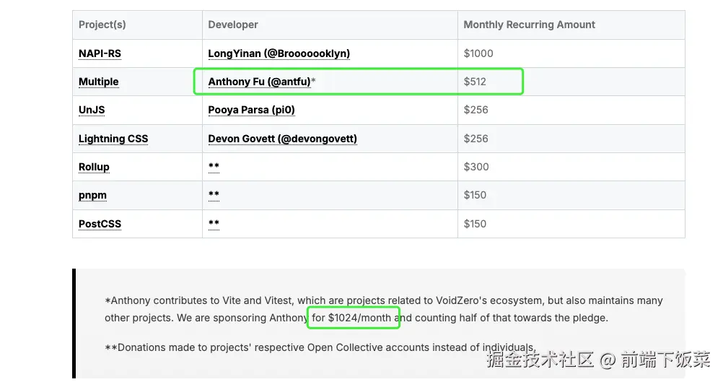Open Devon Govett (@devongovett) link
The width and height of the screenshot is (723, 382).
click(282, 139)
